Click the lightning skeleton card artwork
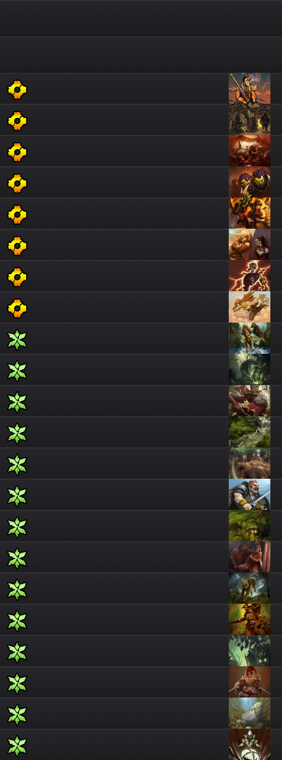 point(250,276)
